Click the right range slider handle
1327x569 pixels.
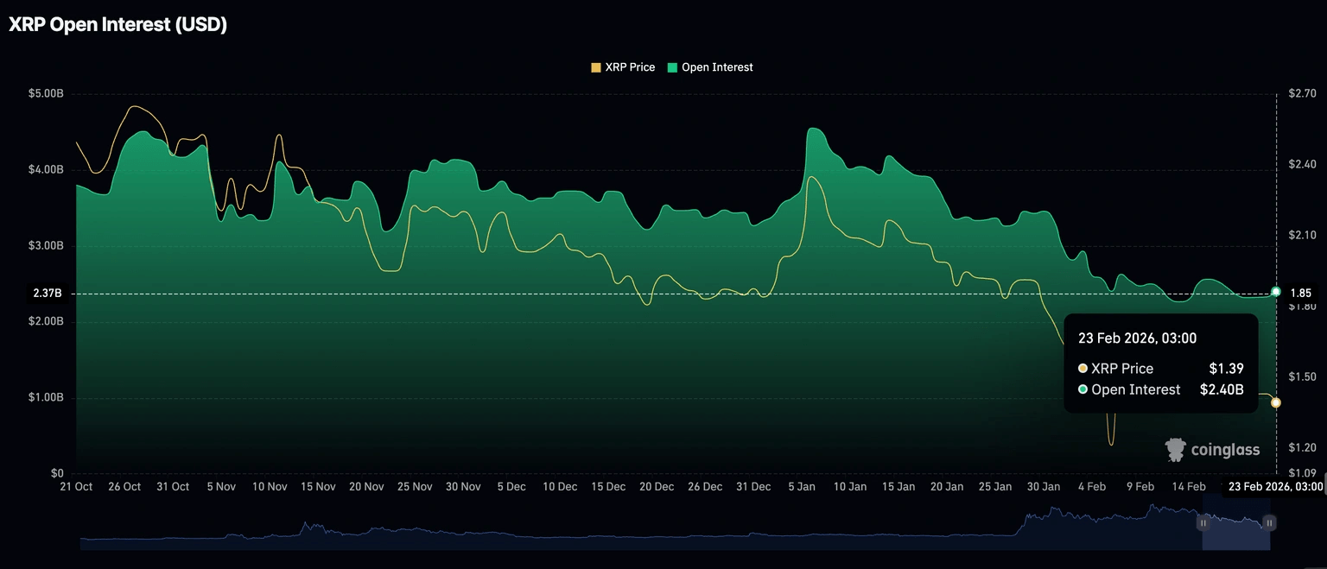click(1269, 523)
